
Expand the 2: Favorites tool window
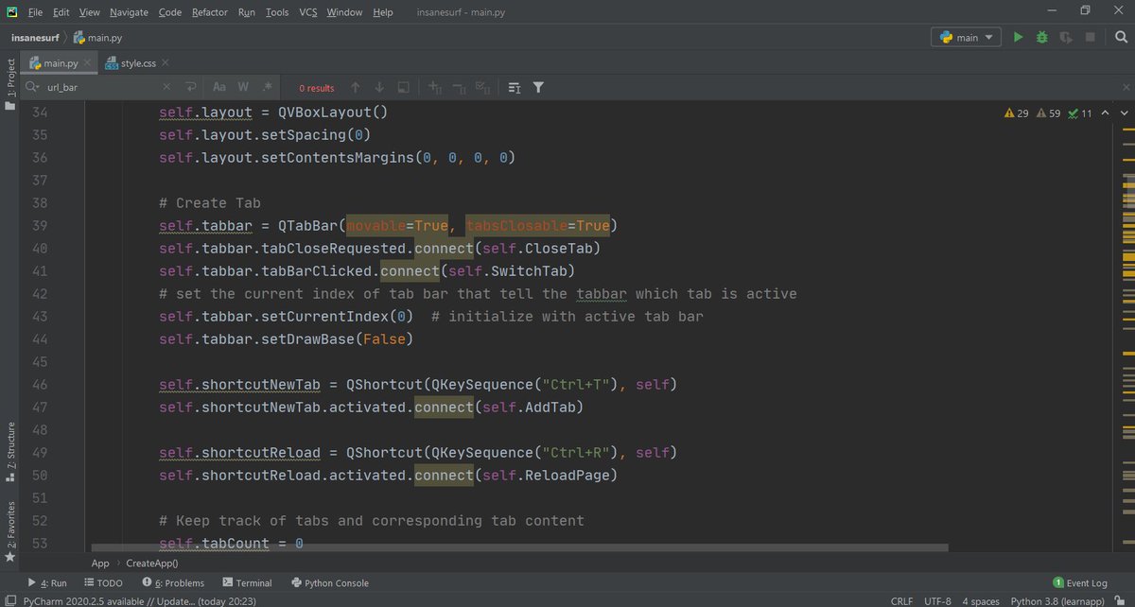pos(10,533)
